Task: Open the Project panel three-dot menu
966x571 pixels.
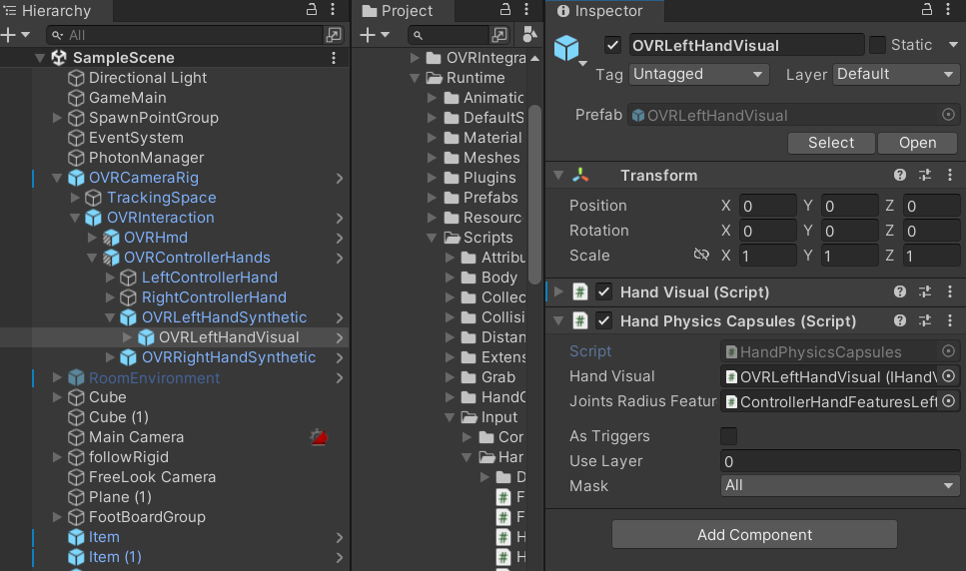Action: pos(526,9)
